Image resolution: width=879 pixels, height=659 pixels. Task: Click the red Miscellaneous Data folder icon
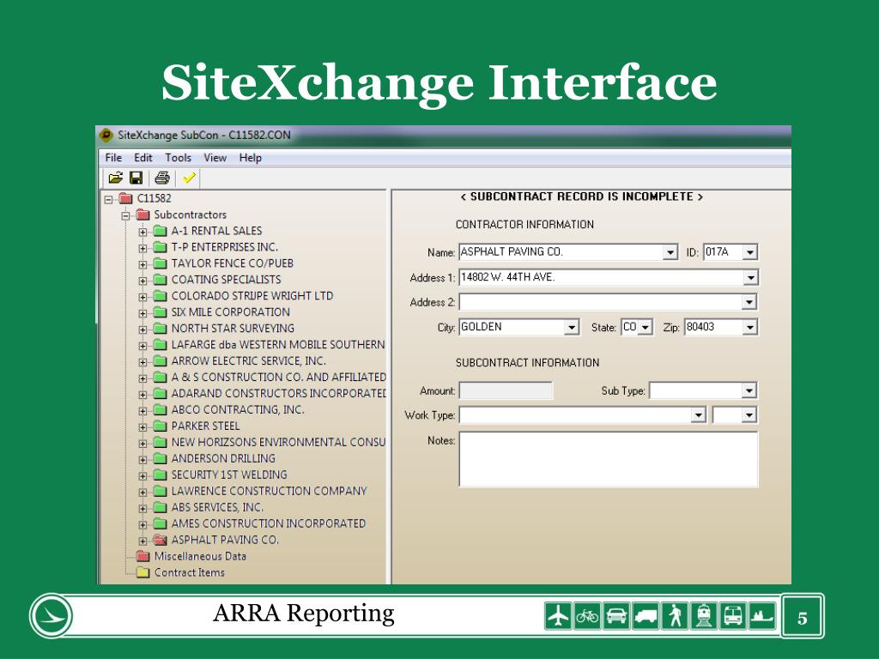[143, 556]
